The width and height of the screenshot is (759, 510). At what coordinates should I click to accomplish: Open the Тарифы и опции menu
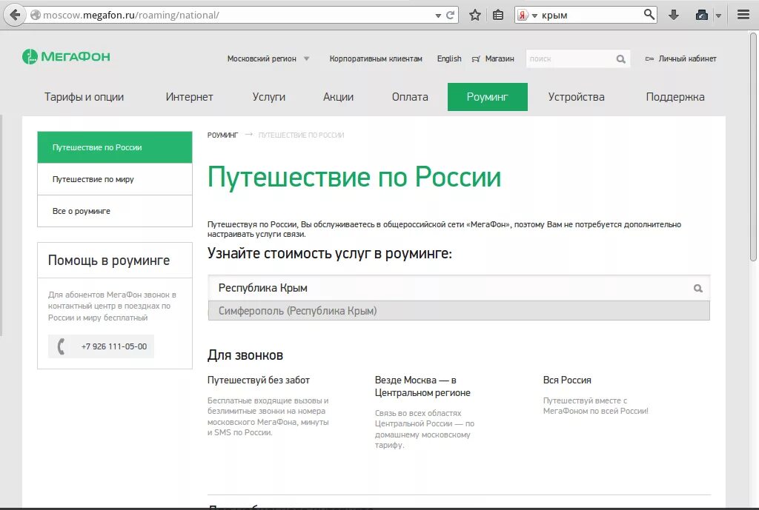(84, 97)
